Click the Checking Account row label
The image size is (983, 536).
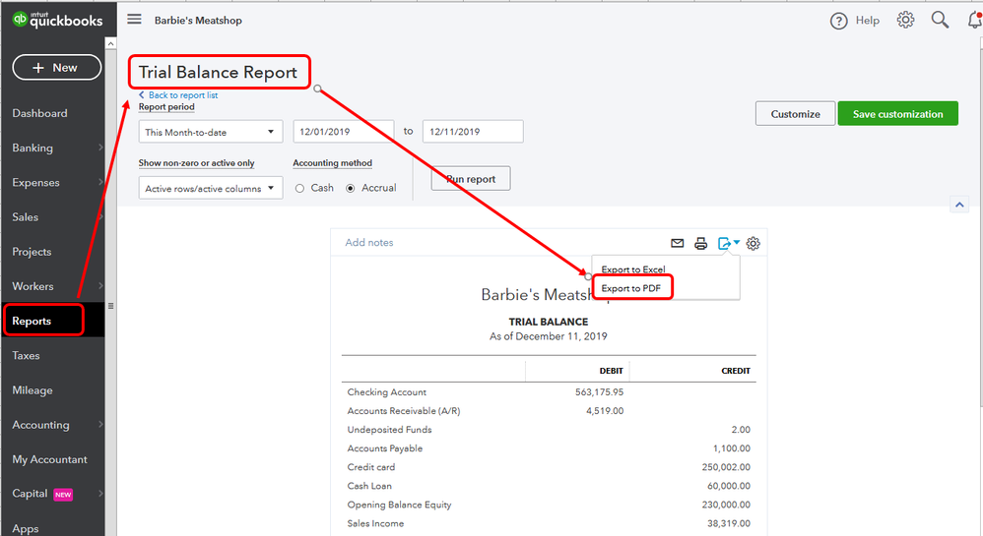coord(387,392)
